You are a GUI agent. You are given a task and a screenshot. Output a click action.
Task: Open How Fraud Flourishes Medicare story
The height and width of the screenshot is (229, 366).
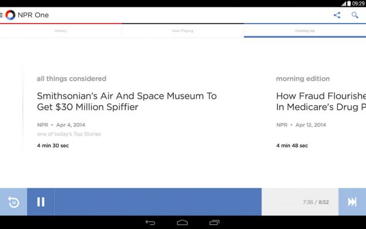coord(321,101)
